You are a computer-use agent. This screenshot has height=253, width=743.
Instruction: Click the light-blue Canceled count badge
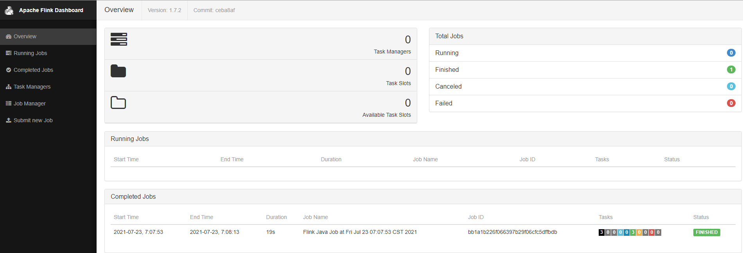click(x=731, y=86)
